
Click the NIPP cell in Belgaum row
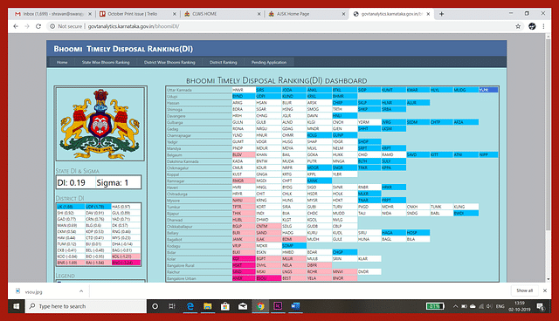point(488,154)
